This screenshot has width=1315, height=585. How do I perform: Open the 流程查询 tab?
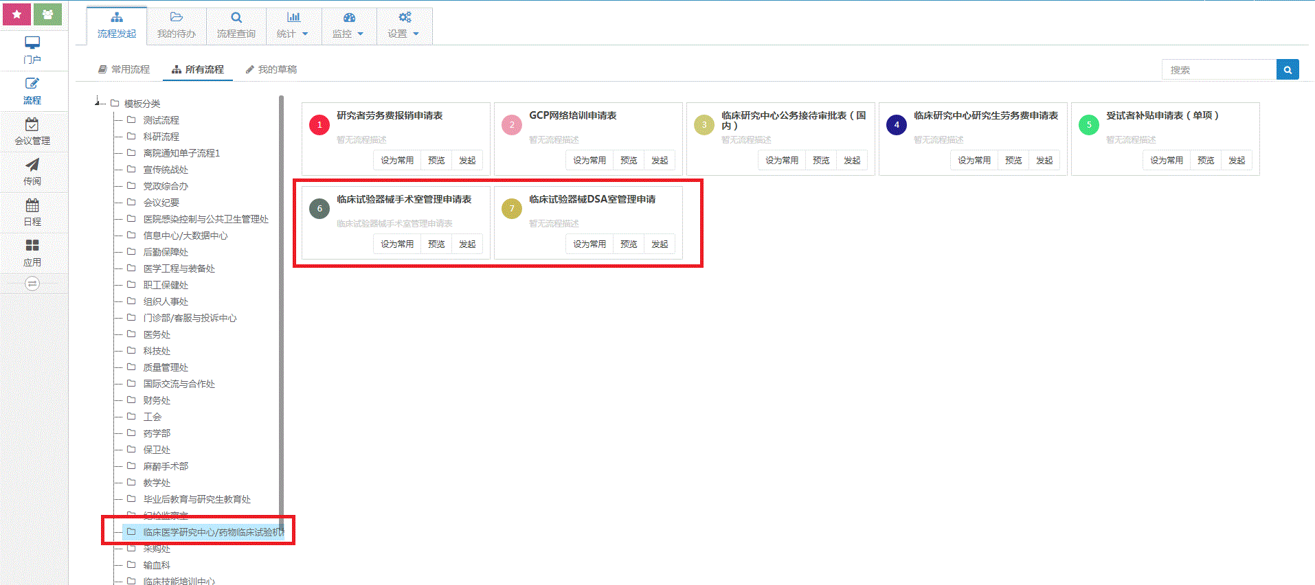pos(236,26)
